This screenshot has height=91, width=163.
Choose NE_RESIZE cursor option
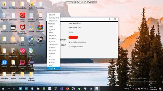tap(53, 36)
